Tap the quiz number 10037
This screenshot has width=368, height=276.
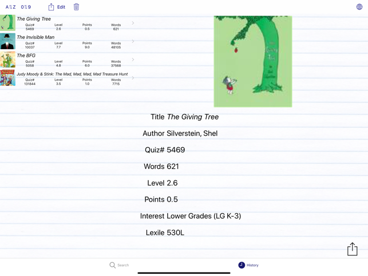(30, 47)
